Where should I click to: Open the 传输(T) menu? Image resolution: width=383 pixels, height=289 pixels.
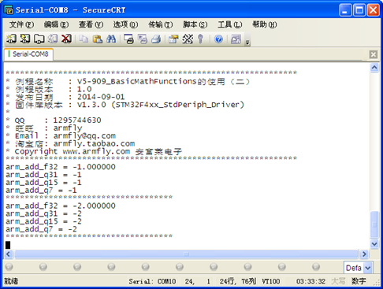coord(160,24)
